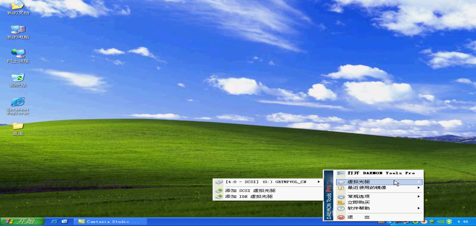Click the red 退出 exit icon

click(x=341, y=217)
